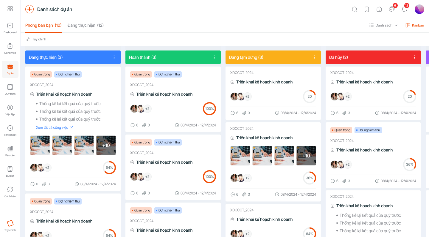This screenshot has width=429, height=237.
Task: Go to Công việc in sidebar
Action: coord(10,46)
